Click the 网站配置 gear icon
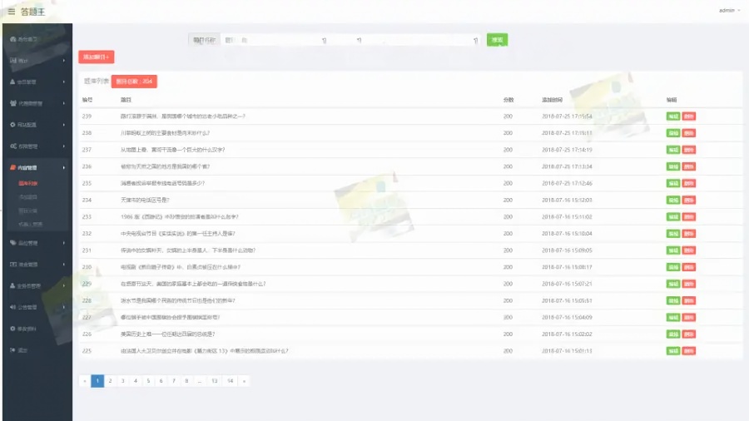749x421 pixels. click(x=12, y=125)
